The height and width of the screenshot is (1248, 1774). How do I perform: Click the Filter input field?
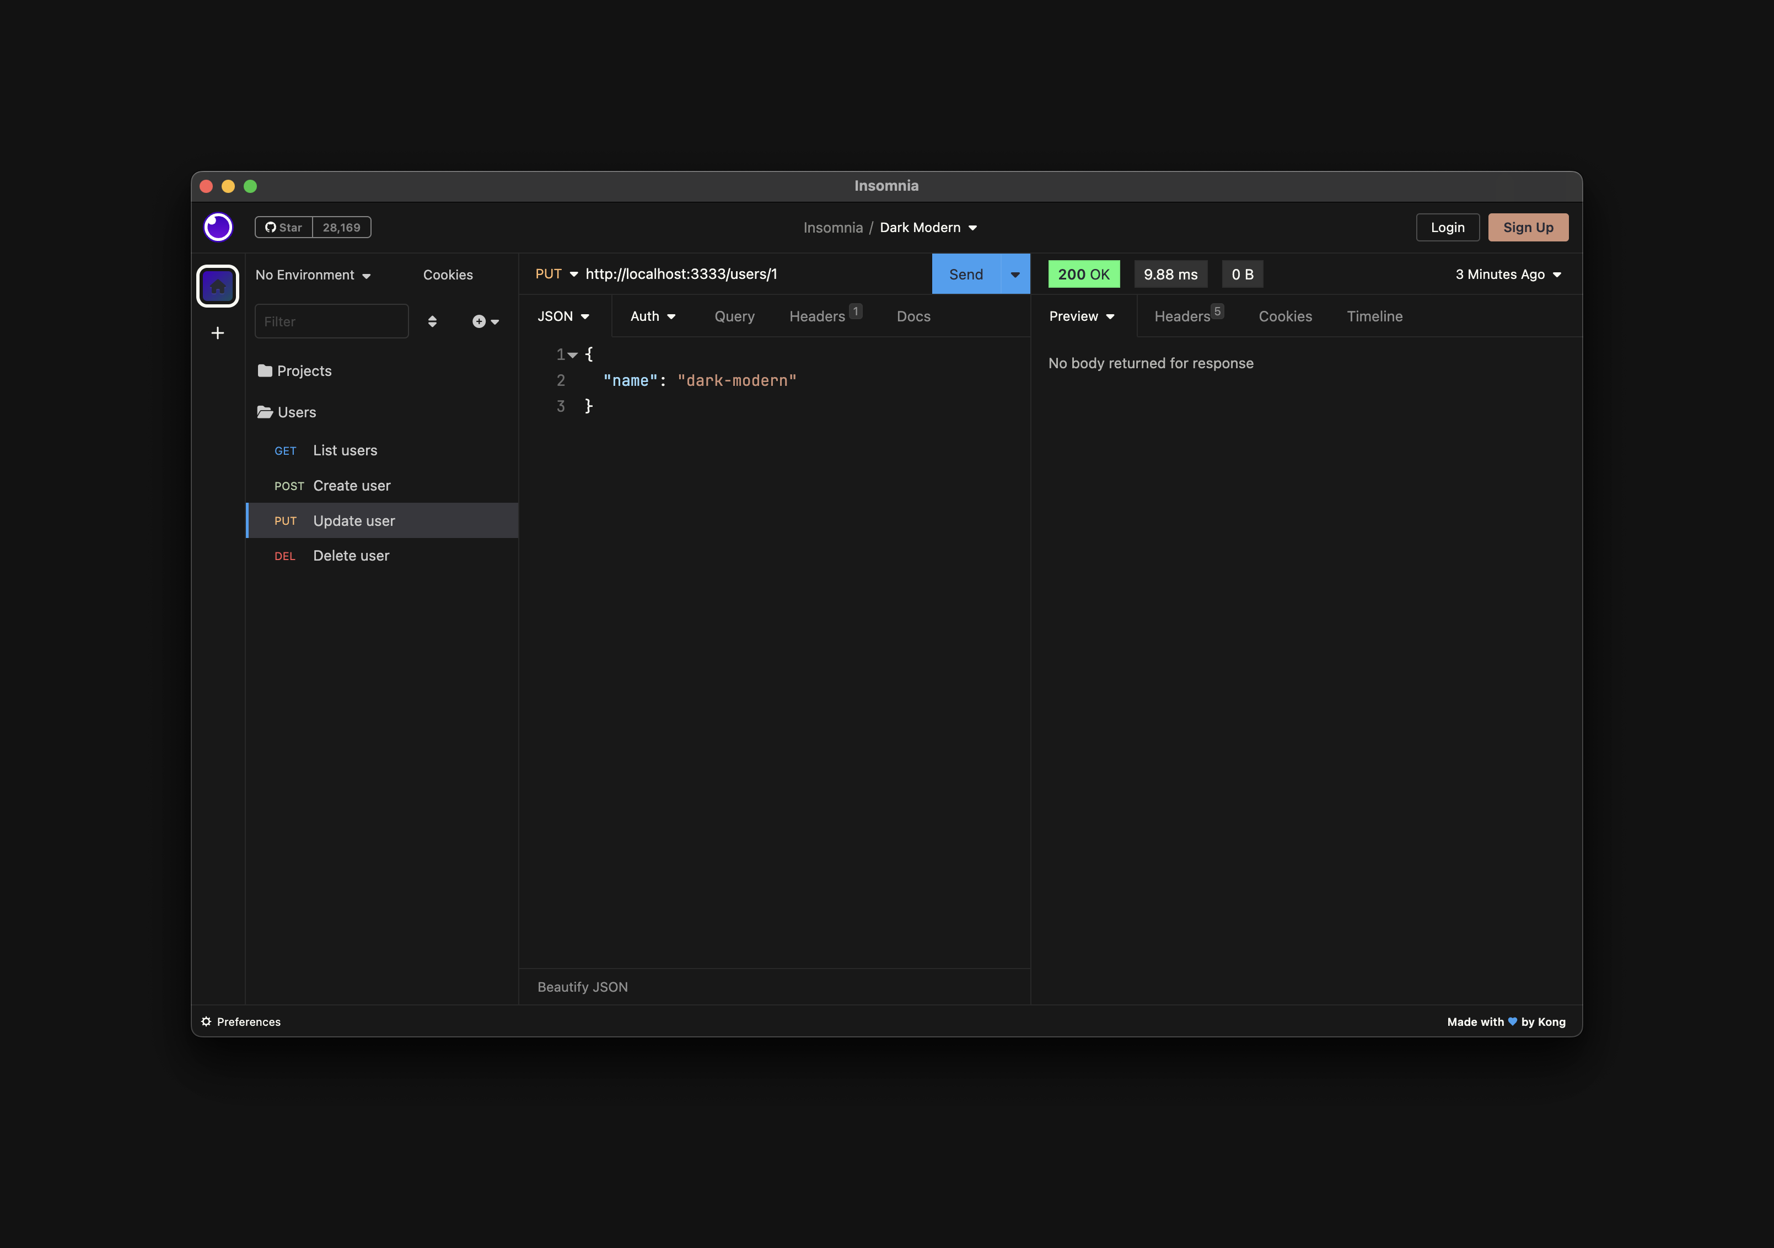pyautogui.click(x=331, y=321)
